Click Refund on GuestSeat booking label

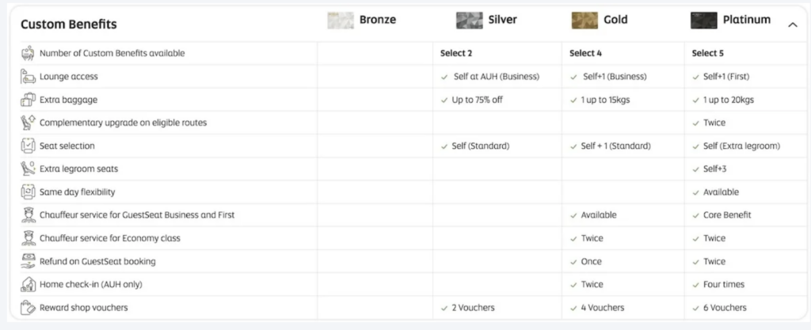pos(97,261)
